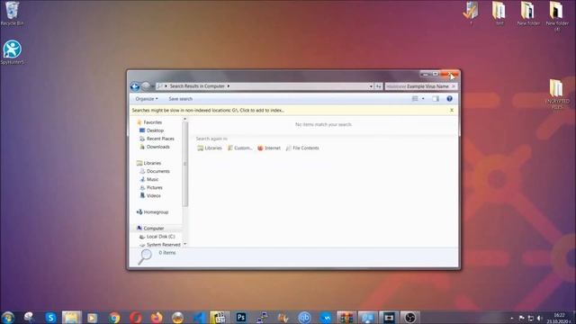The height and width of the screenshot is (324, 576).
Task: Expand arrow after 'Search Results in Computer'
Action: click(x=228, y=86)
